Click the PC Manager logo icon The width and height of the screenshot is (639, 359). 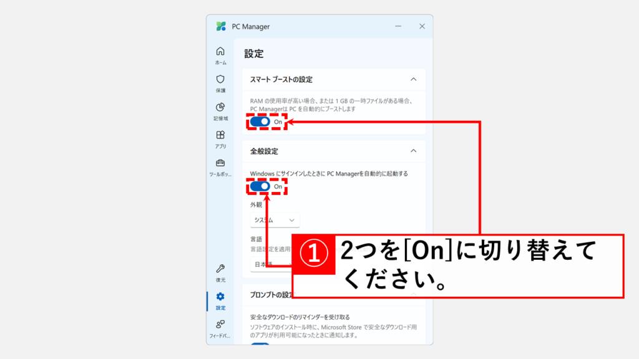(221, 26)
